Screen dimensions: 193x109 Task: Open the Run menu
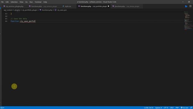[31, 2]
